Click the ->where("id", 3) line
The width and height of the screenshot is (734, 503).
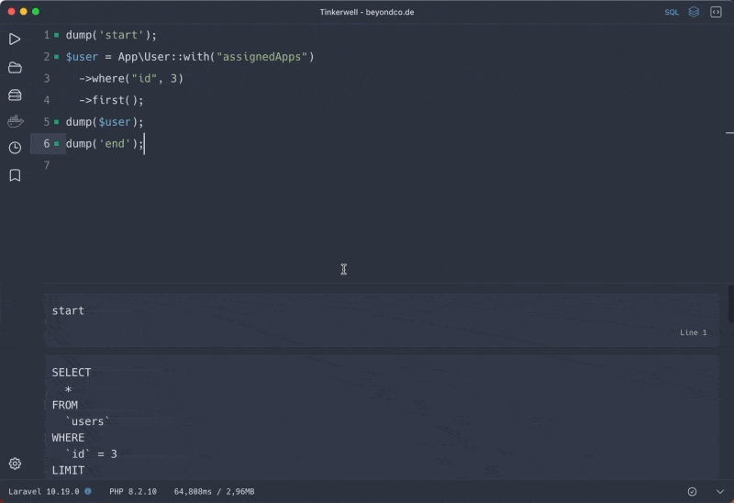pyautogui.click(x=131, y=78)
